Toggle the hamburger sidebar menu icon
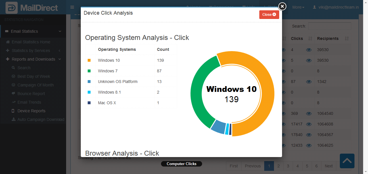 tap(72, 7)
